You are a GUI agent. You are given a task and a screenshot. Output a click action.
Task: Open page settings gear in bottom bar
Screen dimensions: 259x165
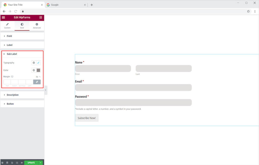3,163
